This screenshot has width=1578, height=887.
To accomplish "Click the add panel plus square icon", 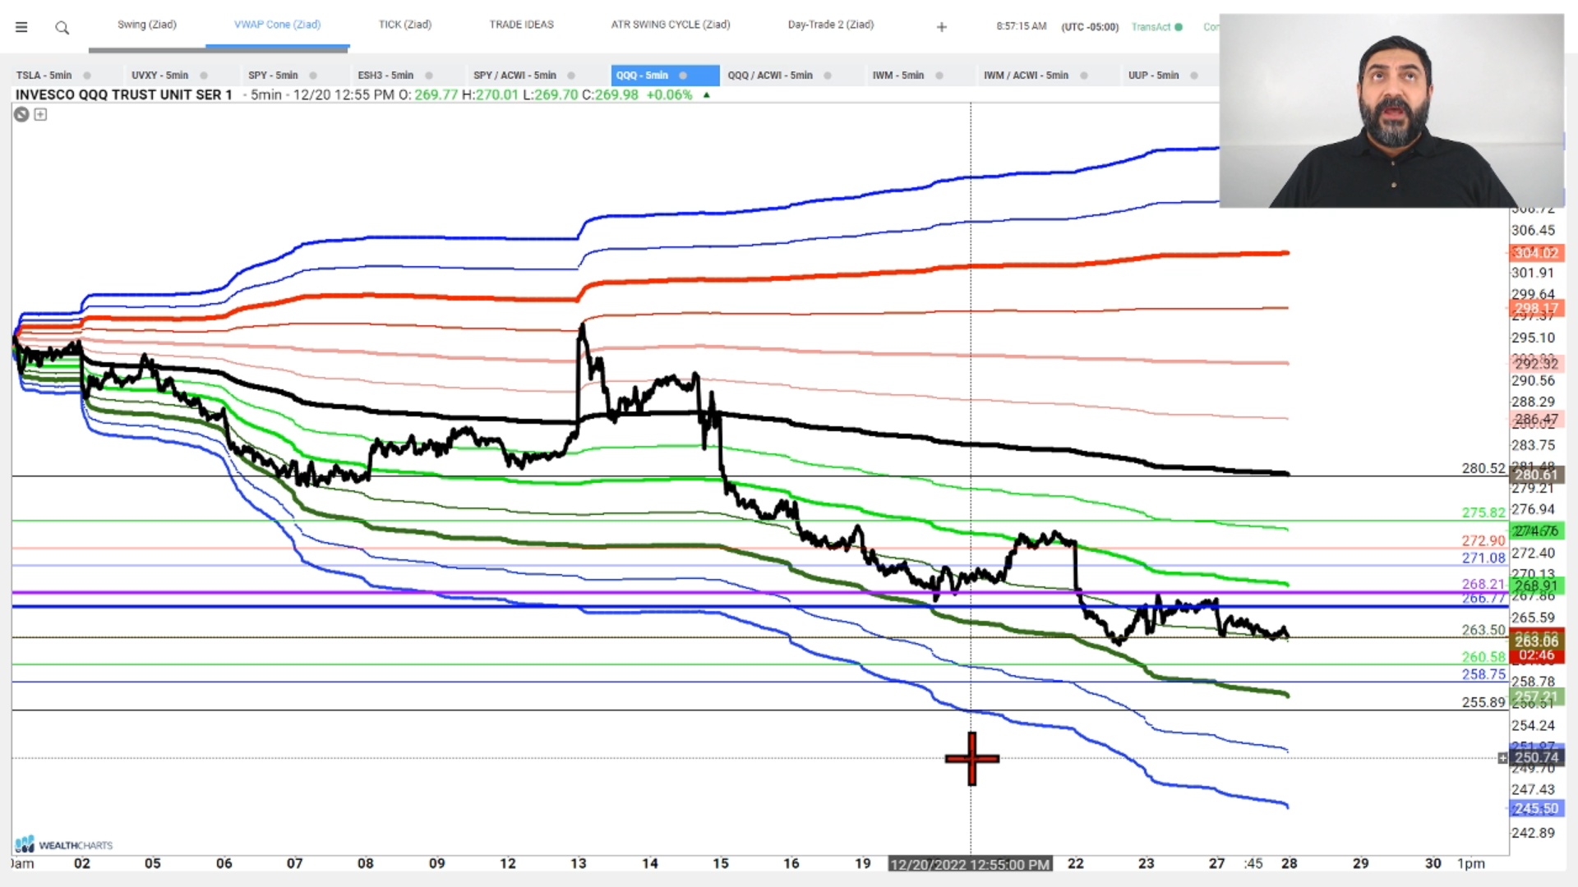I will click(x=40, y=114).
